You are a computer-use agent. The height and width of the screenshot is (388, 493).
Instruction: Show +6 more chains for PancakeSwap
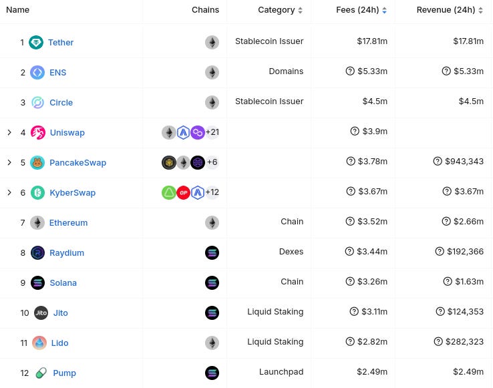coord(212,162)
